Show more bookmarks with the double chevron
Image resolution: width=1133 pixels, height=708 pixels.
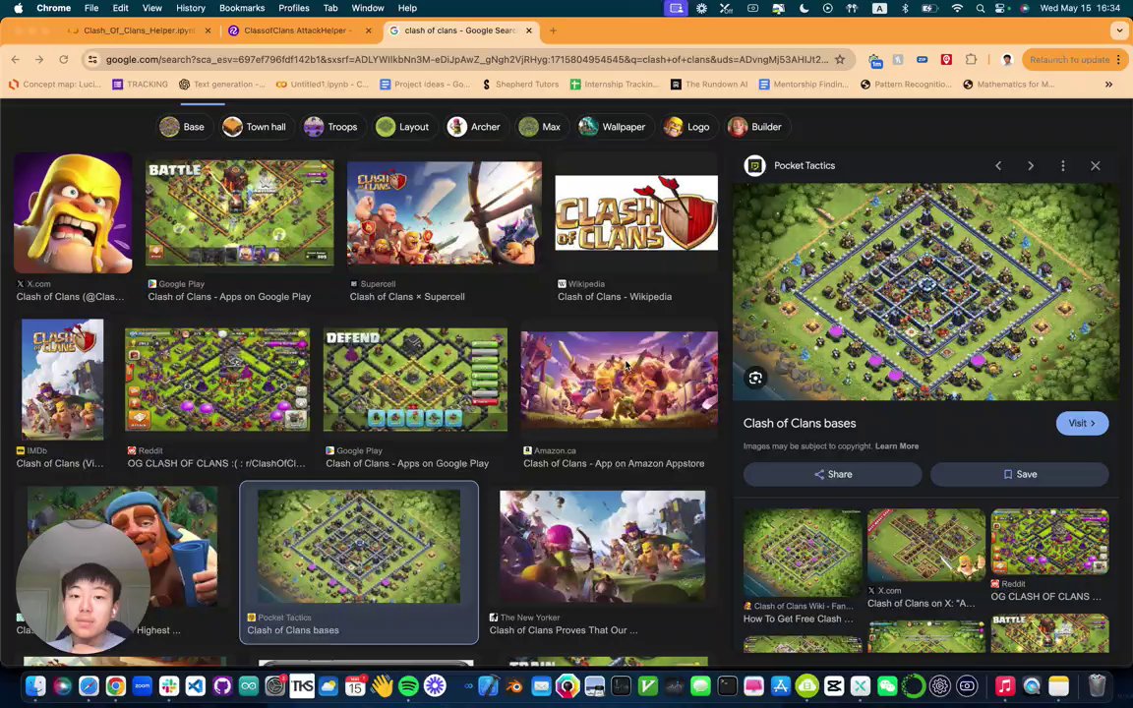1108,85
